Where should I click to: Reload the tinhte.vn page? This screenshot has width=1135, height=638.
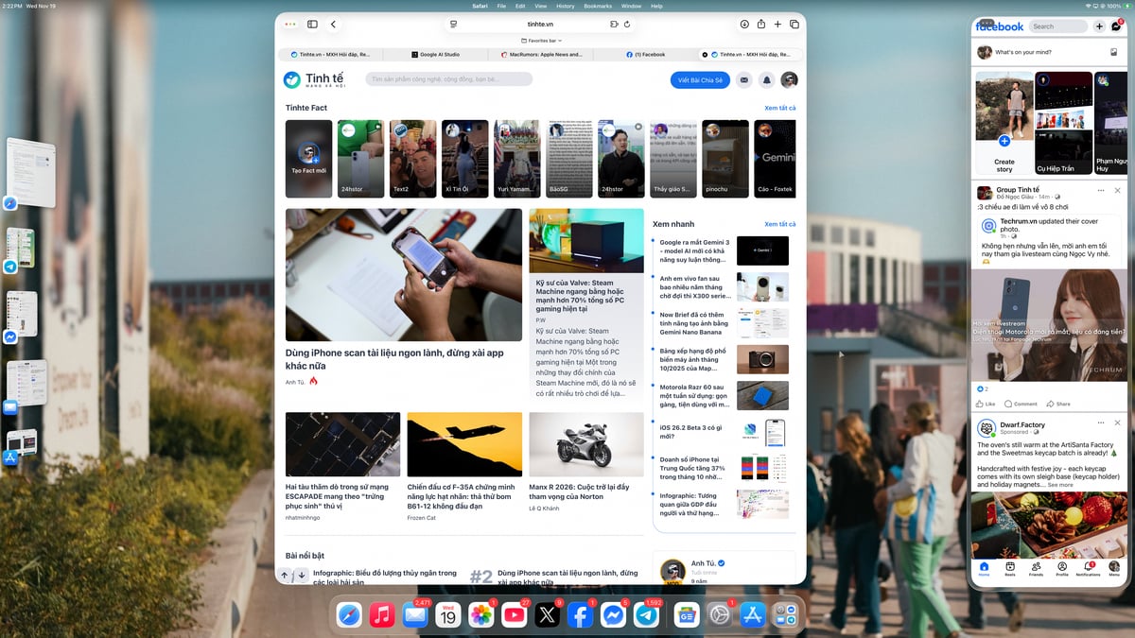[x=627, y=25]
